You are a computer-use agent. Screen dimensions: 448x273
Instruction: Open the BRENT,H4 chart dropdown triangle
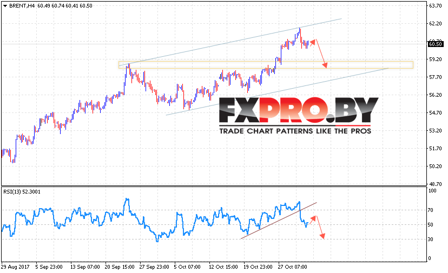(5, 6)
